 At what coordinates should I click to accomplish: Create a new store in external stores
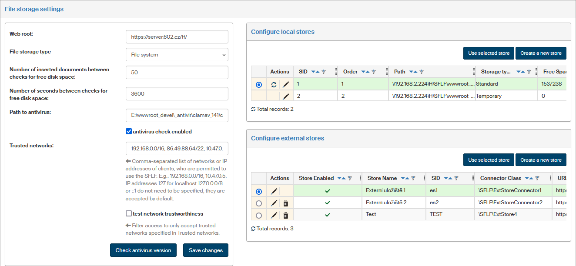click(541, 160)
